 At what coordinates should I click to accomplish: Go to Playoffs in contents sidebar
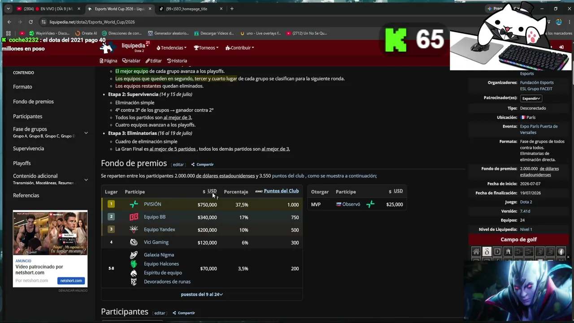point(22,163)
